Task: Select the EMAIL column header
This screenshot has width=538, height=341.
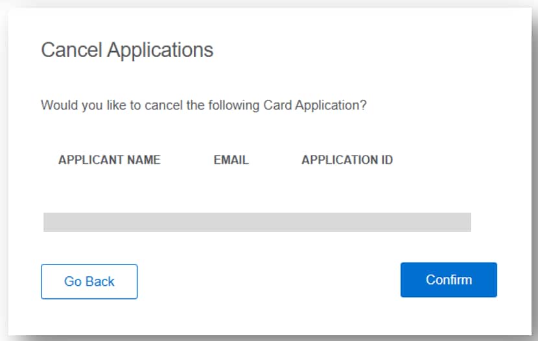Action: tap(231, 159)
